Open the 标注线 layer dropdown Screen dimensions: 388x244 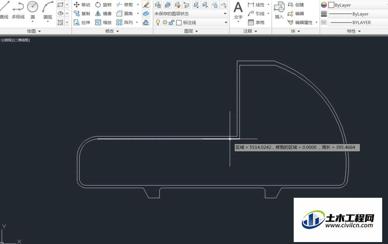coord(226,23)
